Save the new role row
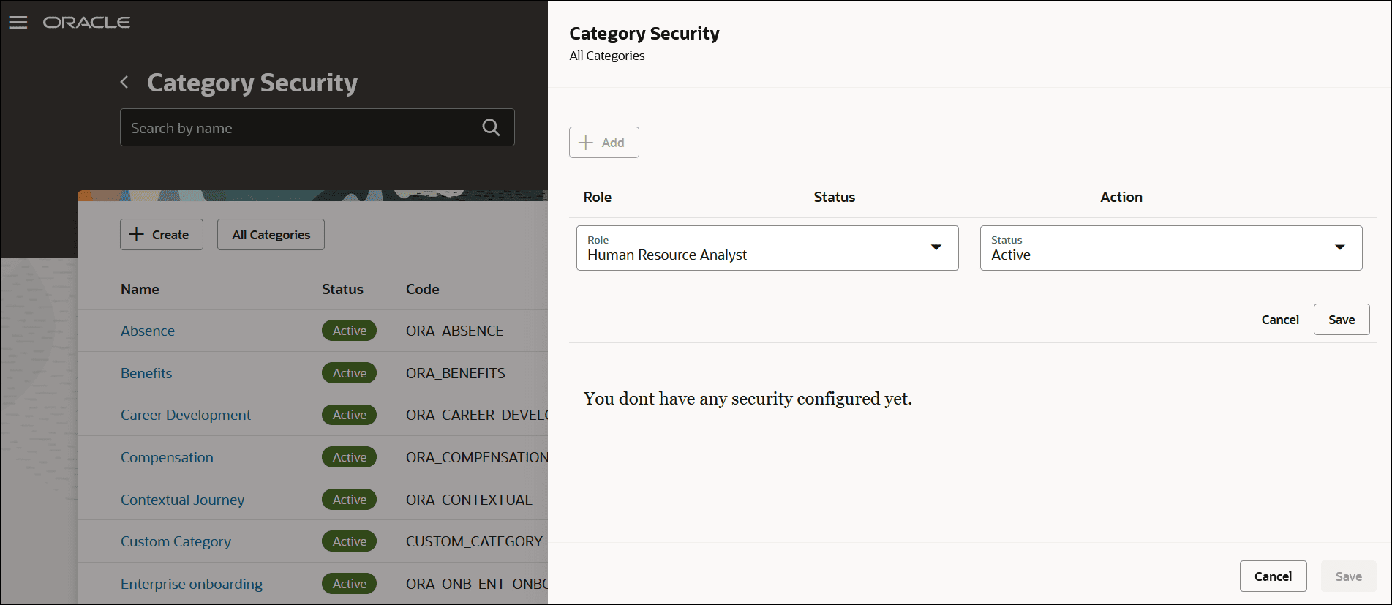Screen dimensions: 1392x605 1341,320
